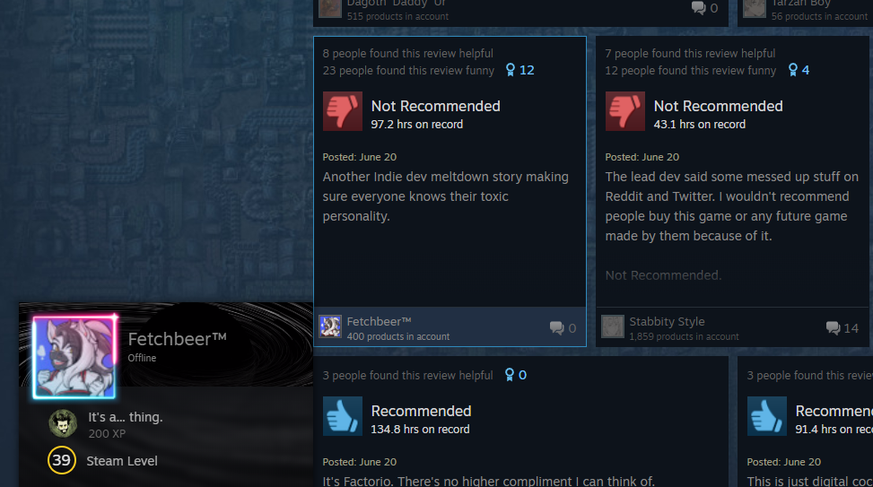Open comments bubble on Fetchbeer's review
The height and width of the screenshot is (487, 873).
point(563,328)
